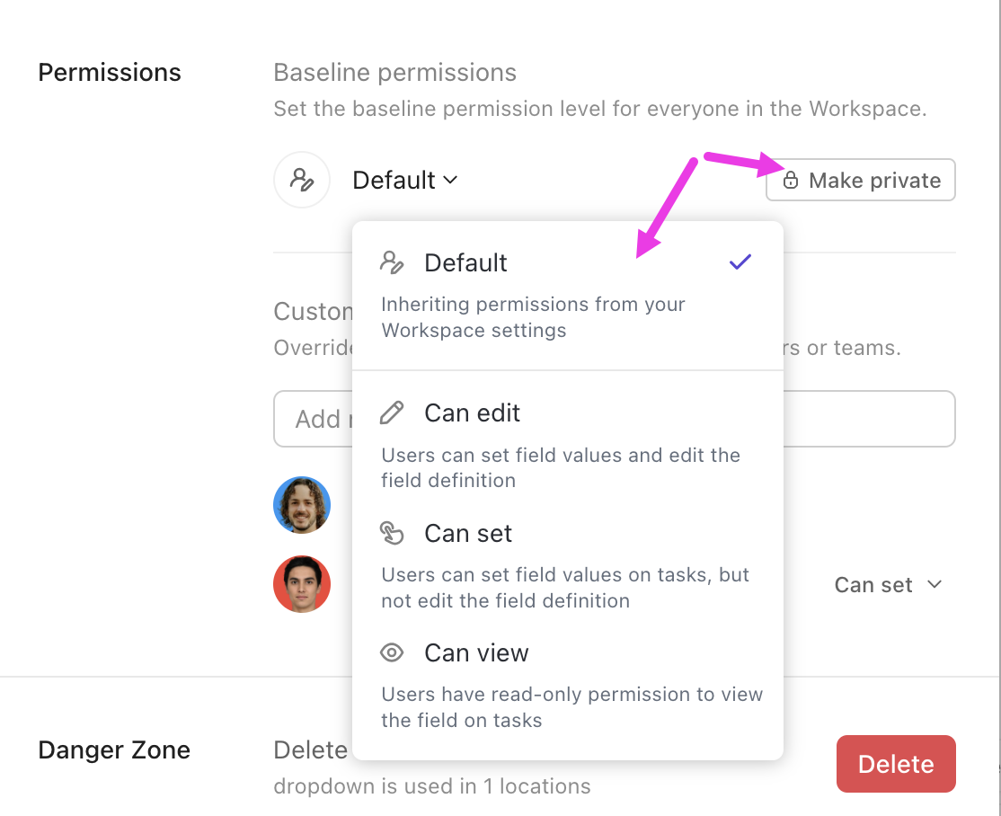This screenshot has height=816, width=1001.
Task: Click the purple checkmark next to Default
Action: (740, 262)
